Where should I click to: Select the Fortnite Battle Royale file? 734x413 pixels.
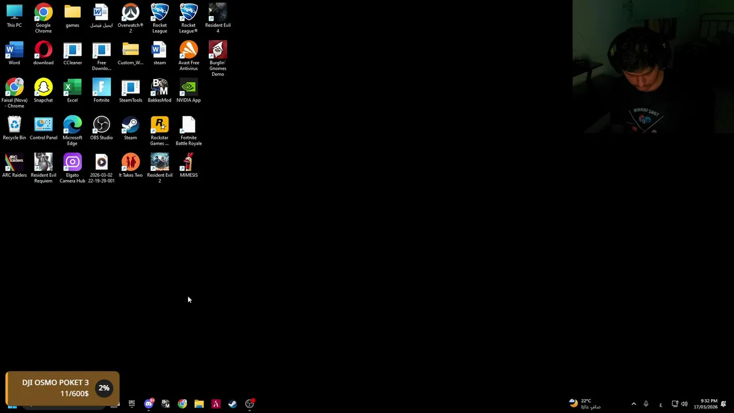tap(189, 130)
